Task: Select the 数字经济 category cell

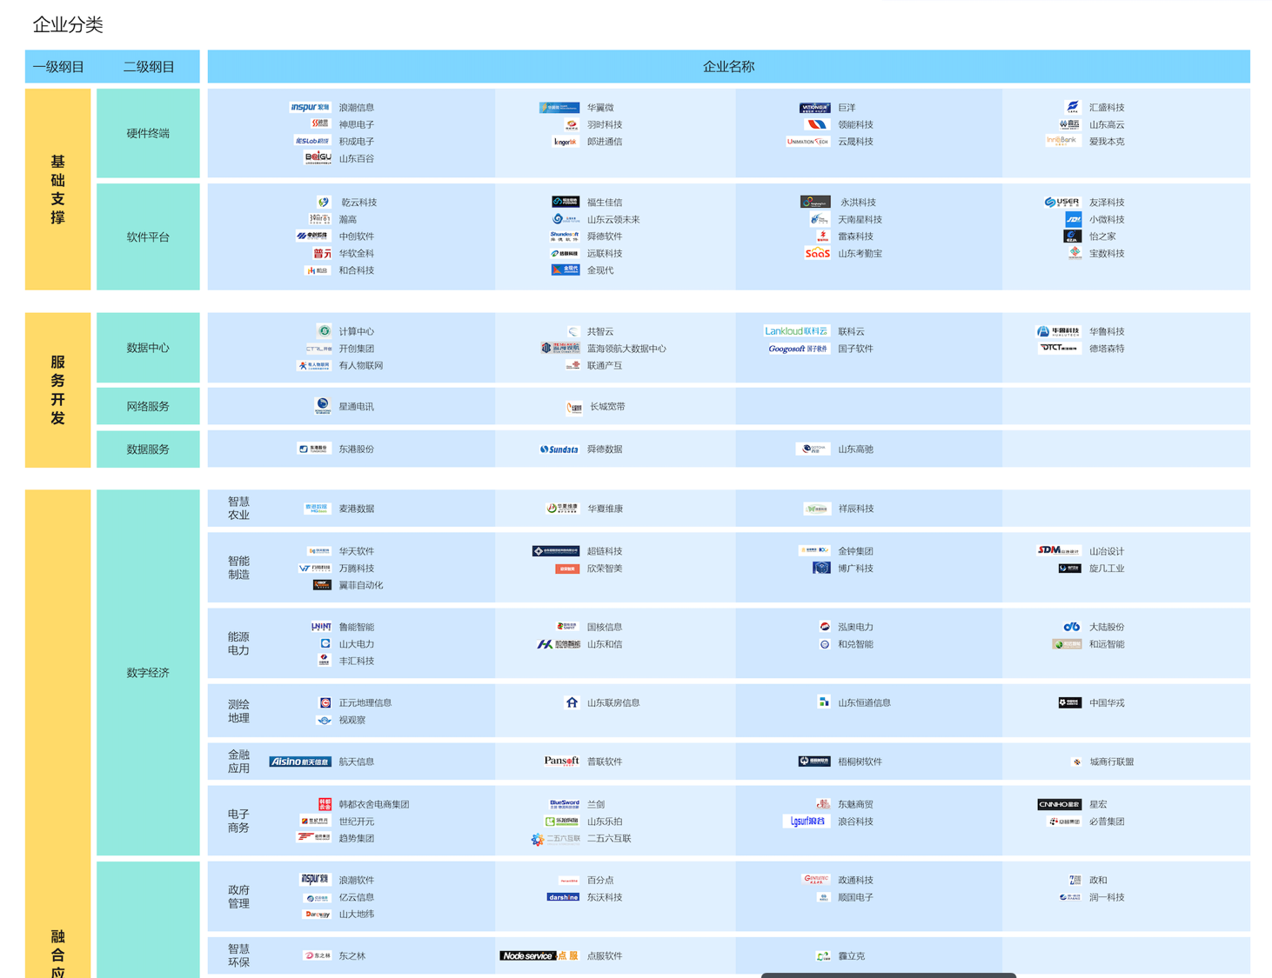Action: coord(148,673)
